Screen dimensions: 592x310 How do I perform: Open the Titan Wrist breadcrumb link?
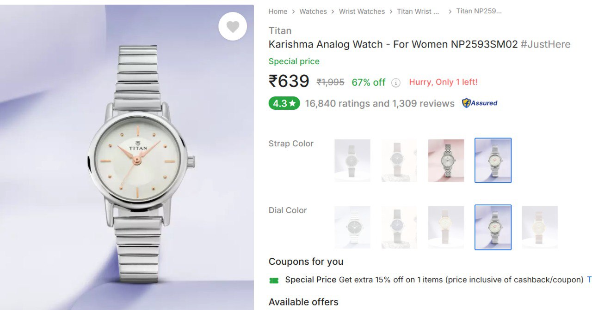(418, 12)
